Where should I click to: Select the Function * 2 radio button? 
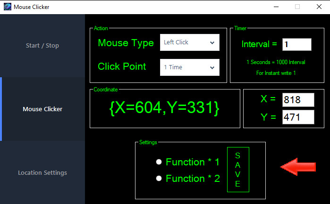pyautogui.click(x=159, y=179)
